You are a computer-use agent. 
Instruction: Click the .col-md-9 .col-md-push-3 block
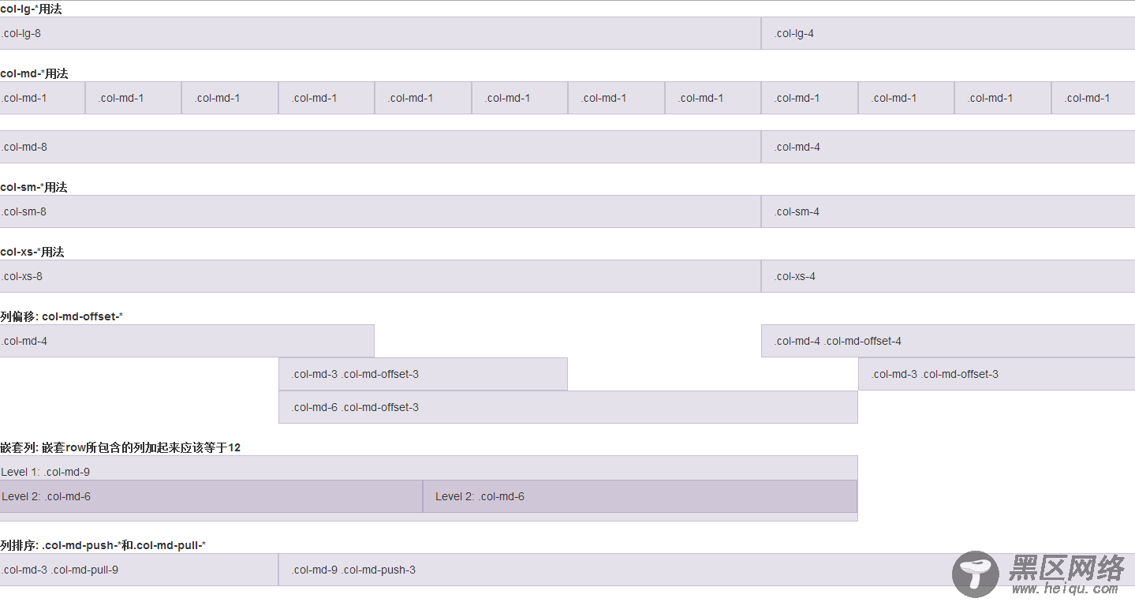point(707,570)
